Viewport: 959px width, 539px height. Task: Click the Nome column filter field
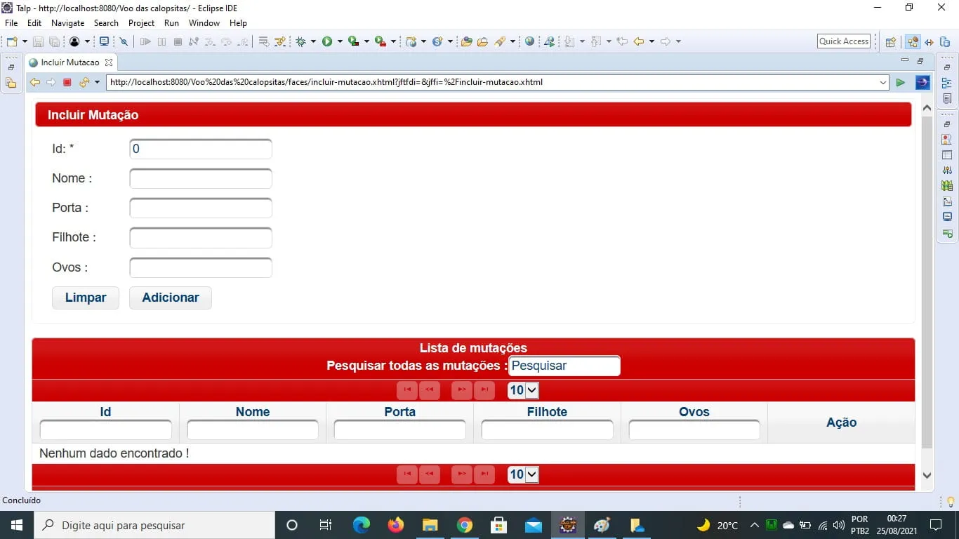pos(253,430)
